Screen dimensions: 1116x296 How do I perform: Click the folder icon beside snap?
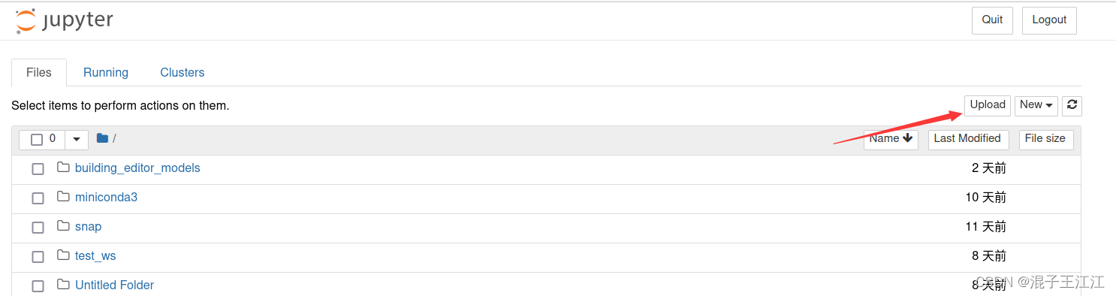[x=63, y=226]
